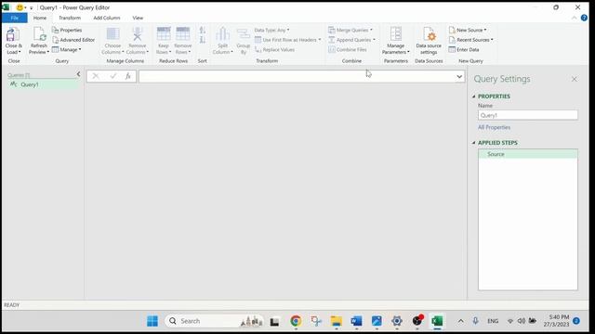Click the Close & Load icon
This screenshot has width=595, height=334.
(13, 35)
